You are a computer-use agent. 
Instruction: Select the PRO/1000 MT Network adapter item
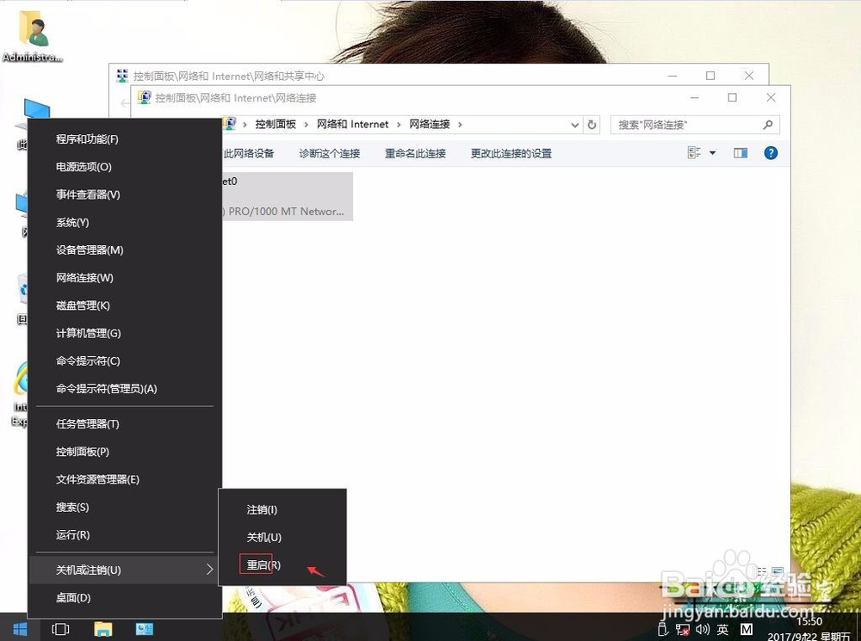pyautogui.click(x=288, y=196)
